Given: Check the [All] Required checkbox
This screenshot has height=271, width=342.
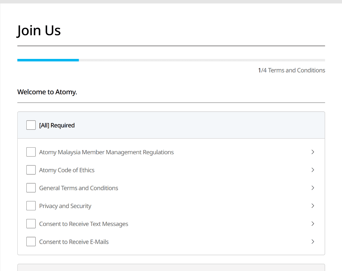Looking at the screenshot, I should click(x=31, y=125).
